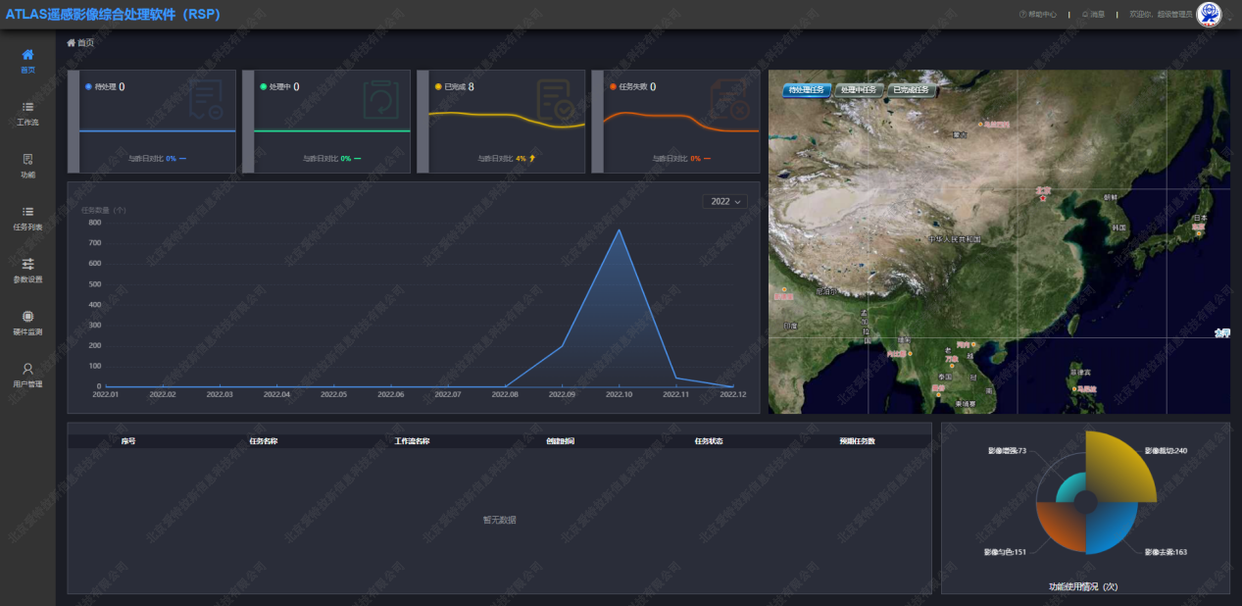The width and height of the screenshot is (1242, 606).
Task: Click the user avatar logo
Action: (1209, 15)
